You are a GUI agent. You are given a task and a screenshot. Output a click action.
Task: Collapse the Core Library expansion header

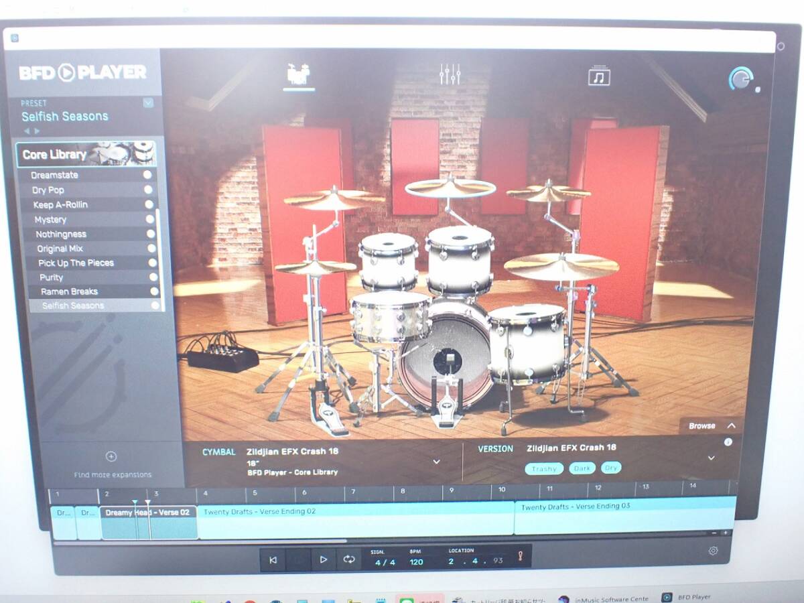click(x=86, y=154)
